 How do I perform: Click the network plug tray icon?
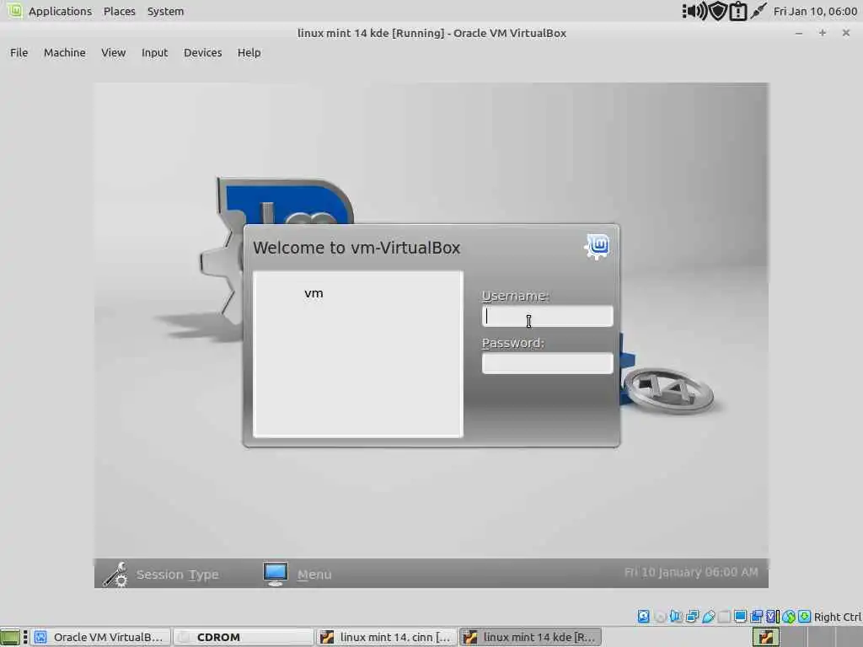[758, 11]
